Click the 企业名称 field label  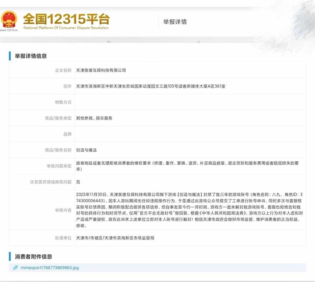point(63,70)
